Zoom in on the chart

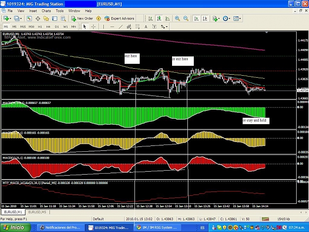(177, 18)
